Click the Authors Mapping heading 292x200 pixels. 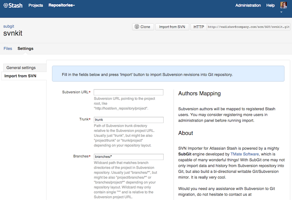[x=200, y=93]
